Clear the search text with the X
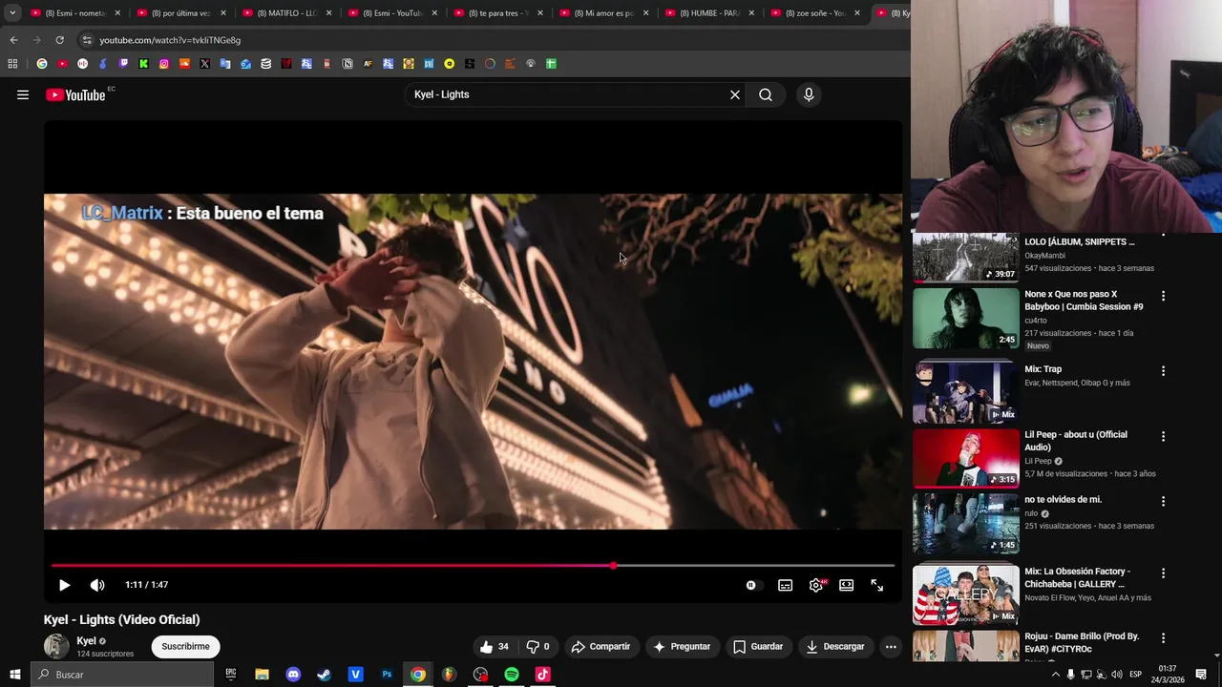The height and width of the screenshot is (687, 1222). pyautogui.click(x=735, y=94)
